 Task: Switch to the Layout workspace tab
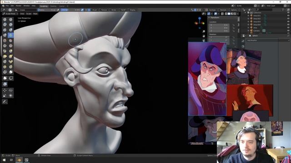pos(62,6)
